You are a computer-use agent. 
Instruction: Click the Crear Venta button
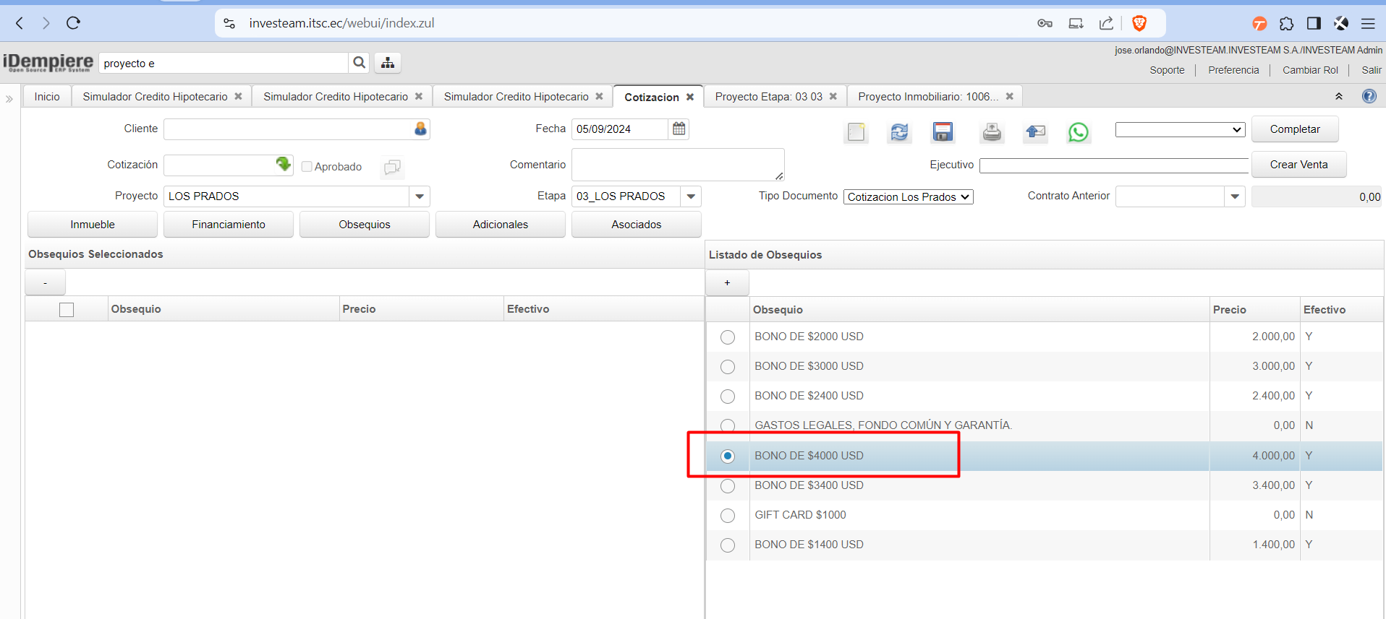pyautogui.click(x=1298, y=165)
